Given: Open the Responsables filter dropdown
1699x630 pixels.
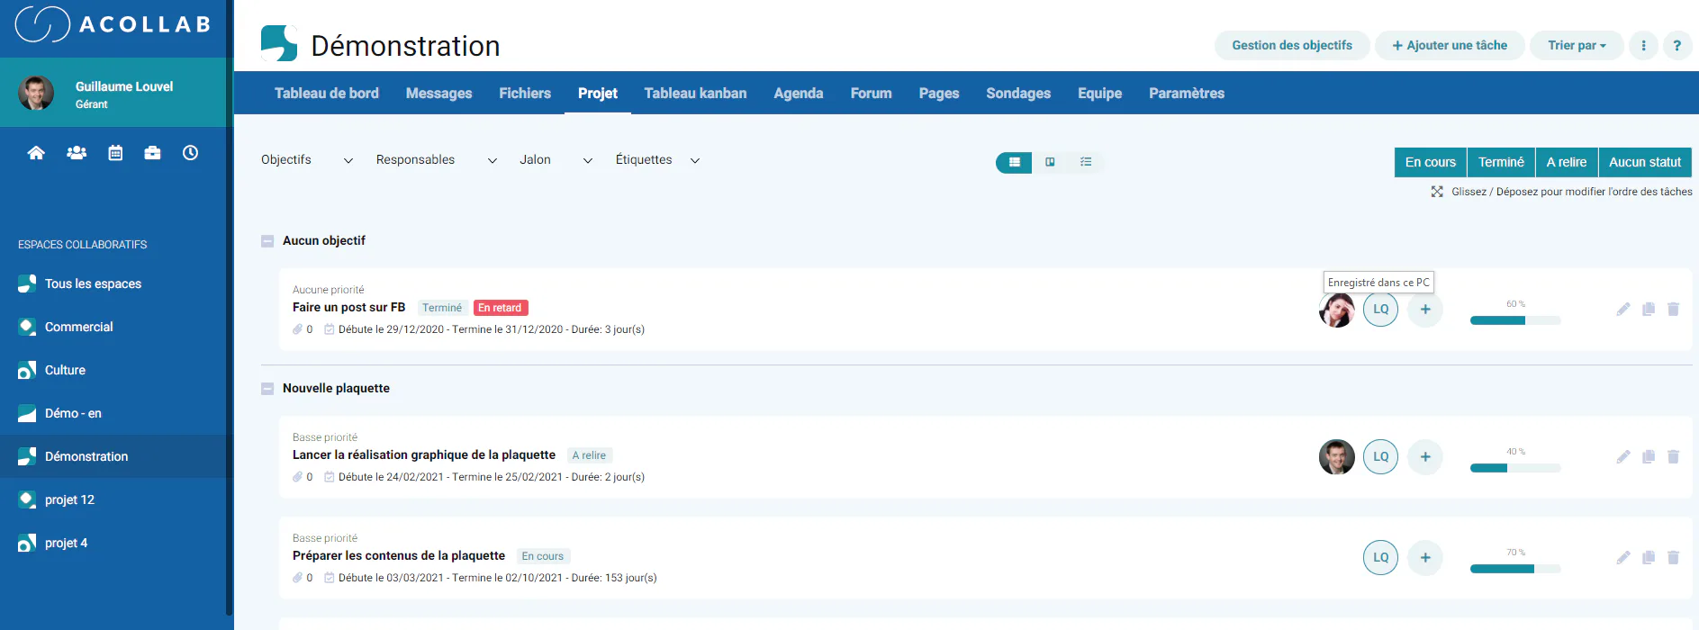Looking at the screenshot, I should click(437, 160).
